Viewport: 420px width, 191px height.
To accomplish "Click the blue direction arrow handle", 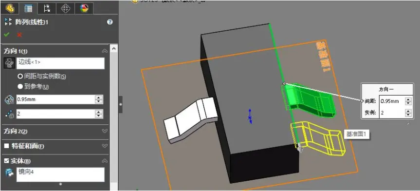I will click(x=250, y=116).
